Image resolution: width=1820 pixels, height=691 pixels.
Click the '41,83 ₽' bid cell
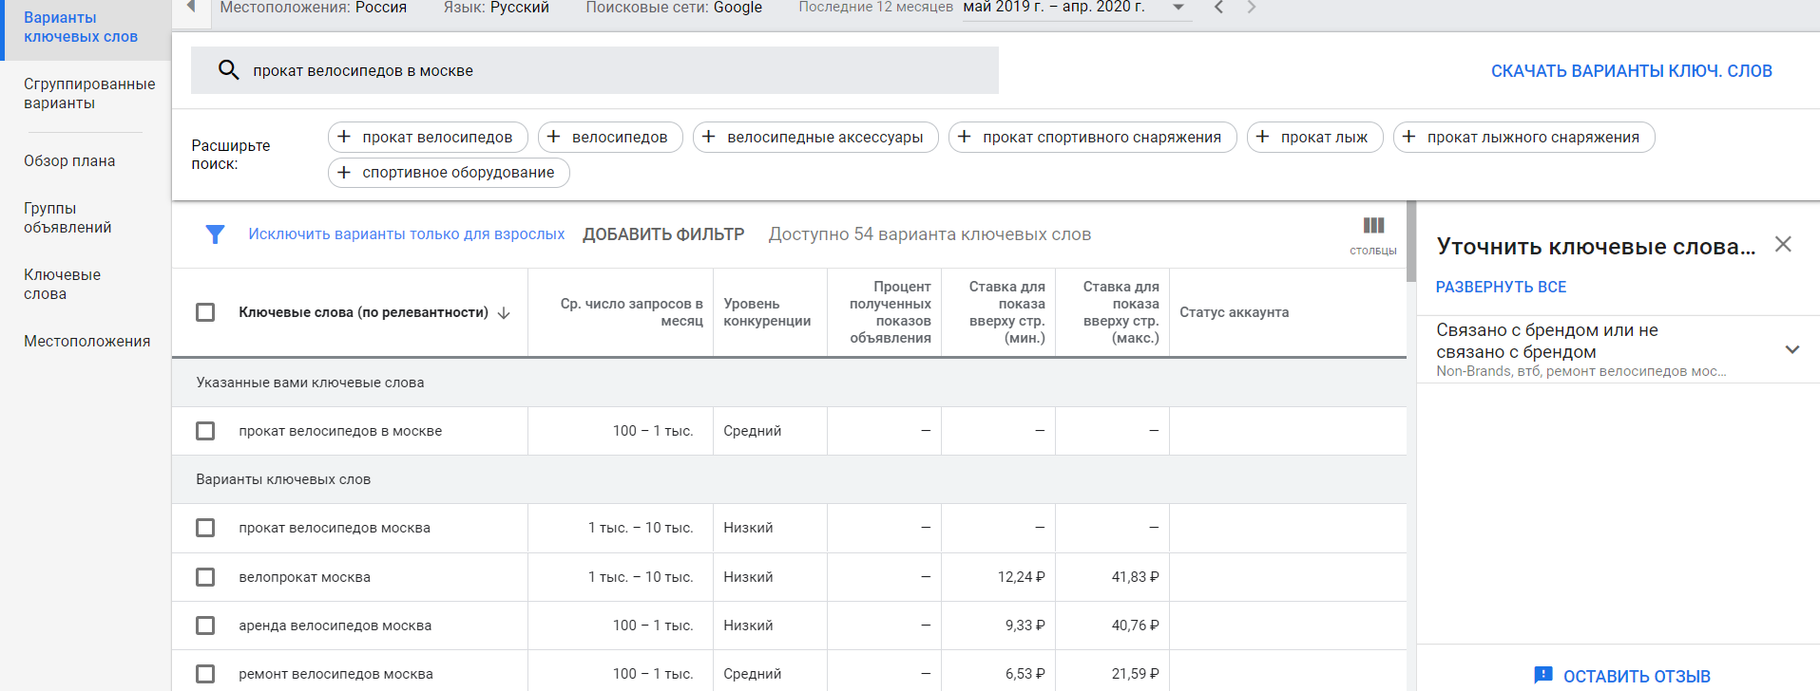coord(1135,577)
